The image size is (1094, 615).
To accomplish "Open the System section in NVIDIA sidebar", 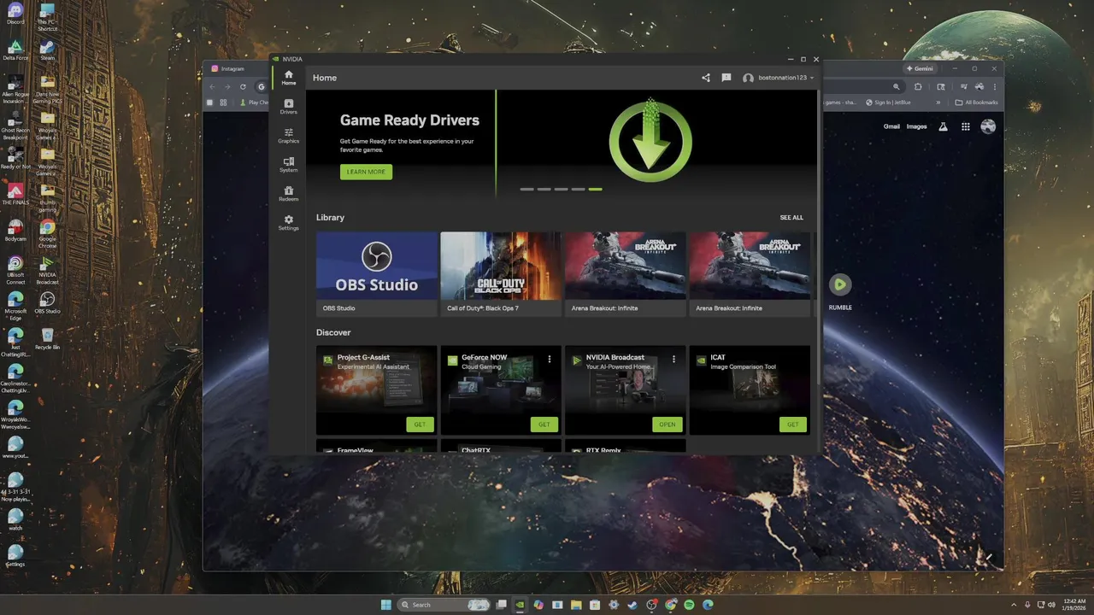I will pyautogui.click(x=288, y=165).
